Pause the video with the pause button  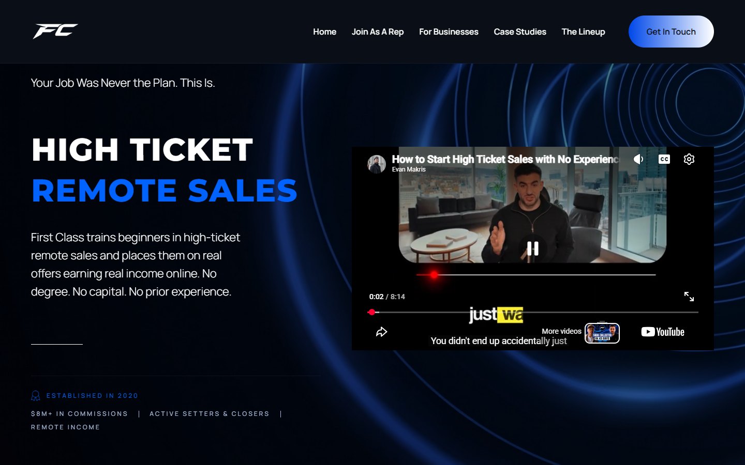coord(533,249)
